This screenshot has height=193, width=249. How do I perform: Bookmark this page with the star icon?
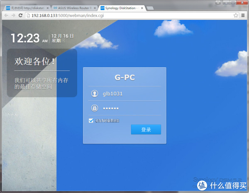236,15
